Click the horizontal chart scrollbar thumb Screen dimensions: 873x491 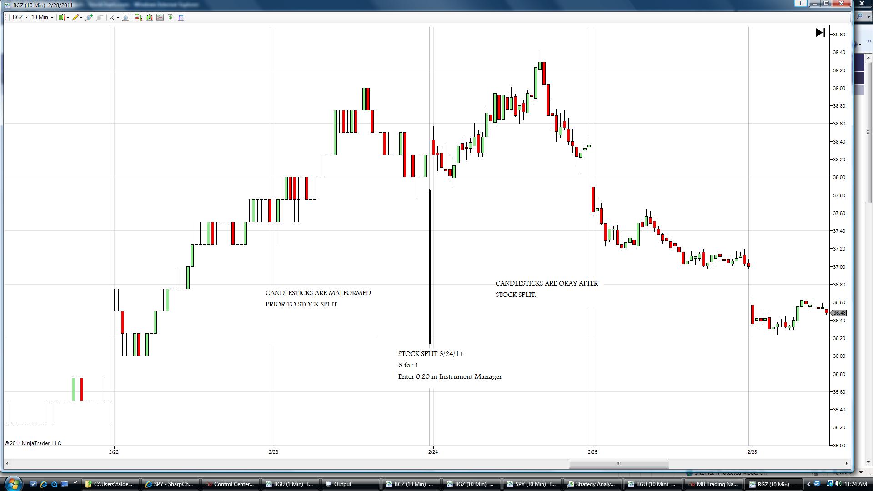click(x=618, y=463)
